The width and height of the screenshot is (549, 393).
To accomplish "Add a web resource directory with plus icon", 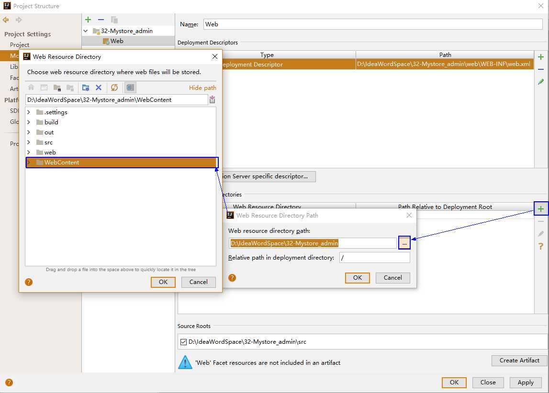I will [541, 209].
